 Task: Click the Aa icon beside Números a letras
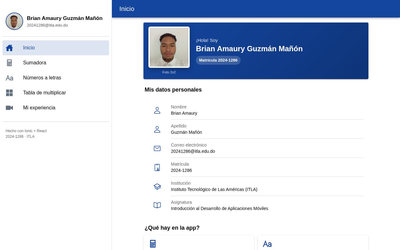(9, 78)
